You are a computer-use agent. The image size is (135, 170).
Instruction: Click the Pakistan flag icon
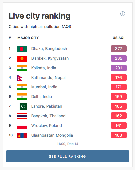pos(23,106)
